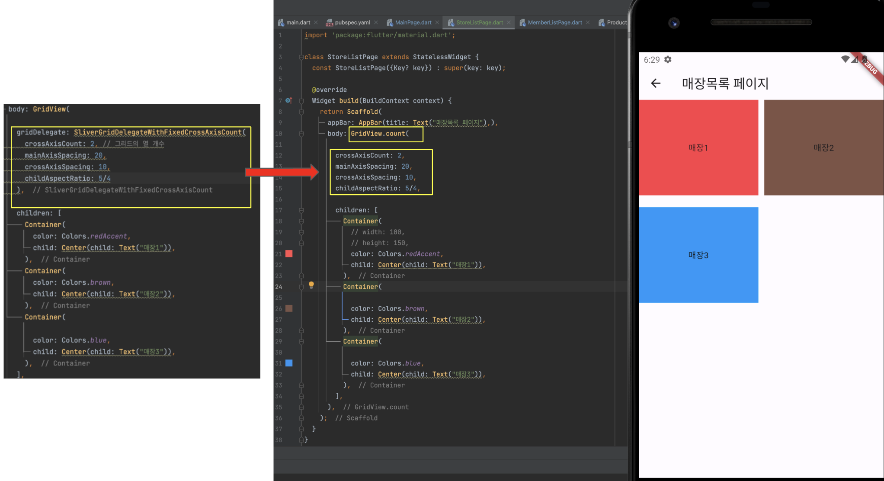
Task: Collapse the build method fold on line 7
Action: [301, 101]
